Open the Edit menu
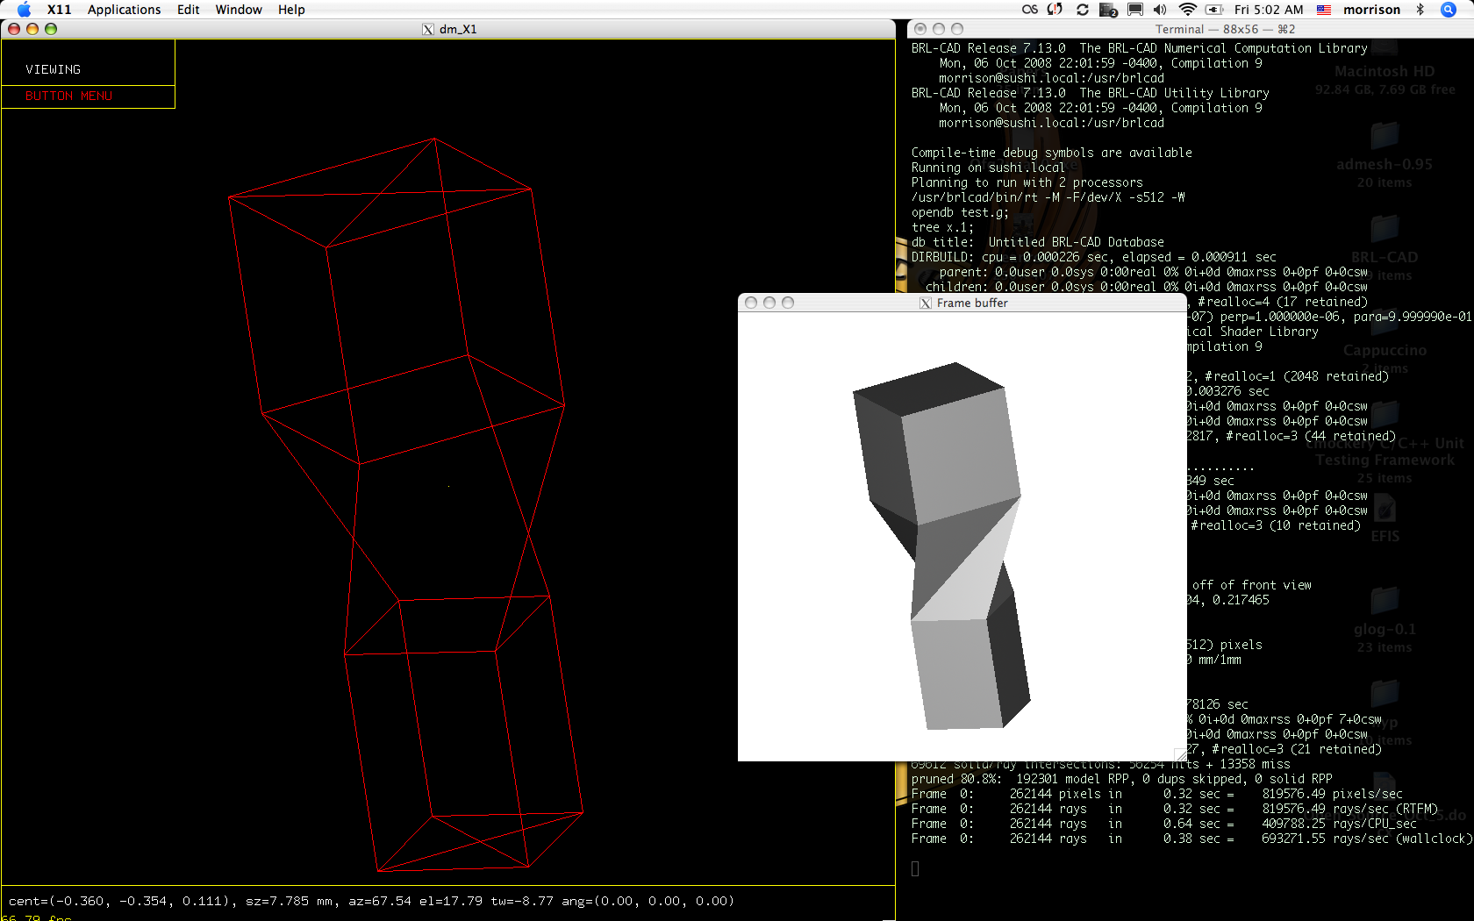This screenshot has height=921, width=1474. coord(188,10)
